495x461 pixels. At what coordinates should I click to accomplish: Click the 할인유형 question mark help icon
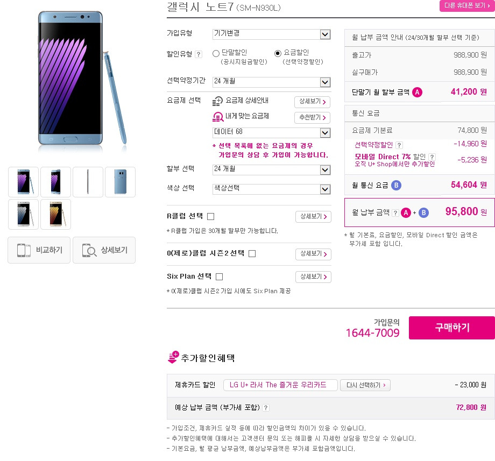tap(198, 54)
